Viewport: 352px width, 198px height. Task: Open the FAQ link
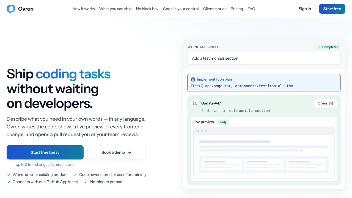tap(251, 9)
